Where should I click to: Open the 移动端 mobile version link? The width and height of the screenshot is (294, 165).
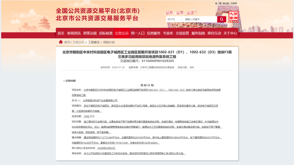pos(226,3)
